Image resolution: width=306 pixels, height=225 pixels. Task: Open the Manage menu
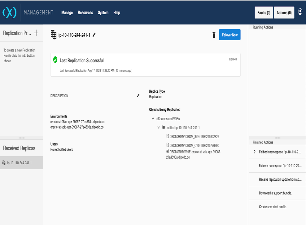tap(67, 13)
